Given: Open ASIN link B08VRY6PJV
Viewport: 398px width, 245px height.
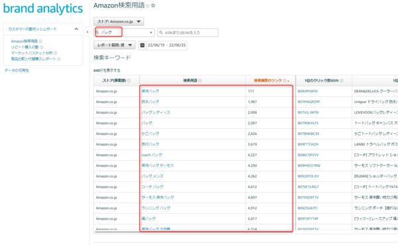Looking at the screenshot, I should coord(308,91).
